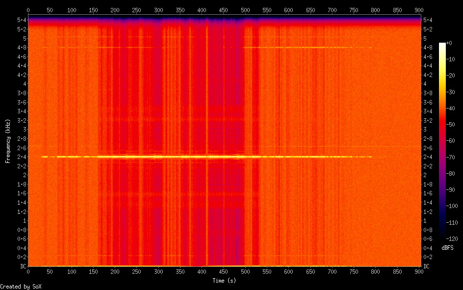Click the 4 label on the left frequency axis

pos(24,84)
